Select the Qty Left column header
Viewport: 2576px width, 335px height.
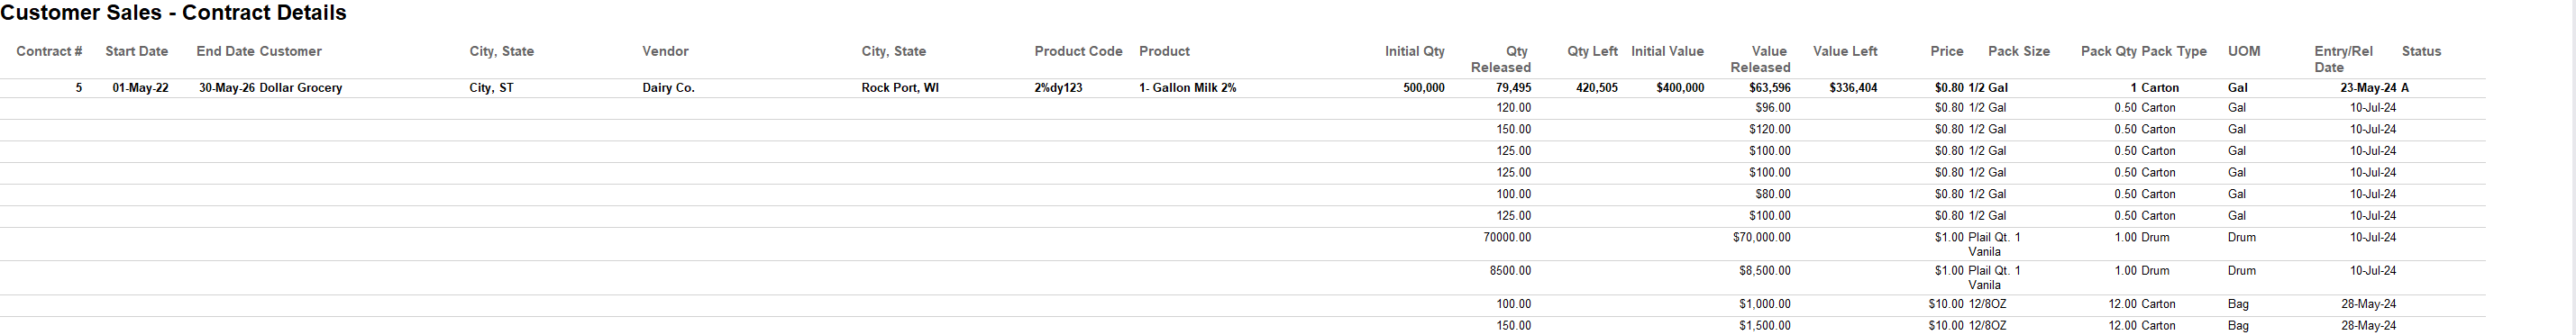point(1592,51)
